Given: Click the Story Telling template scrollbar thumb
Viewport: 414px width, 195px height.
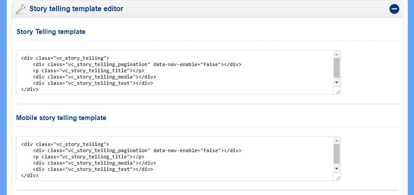Looking at the screenshot, I should tap(336, 68).
